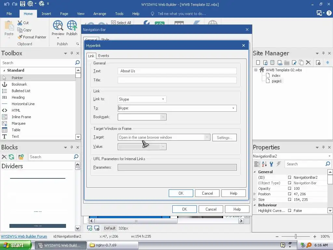Image resolution: width=333 pixels, height=250 pixels.
Task: Click the X delete icon in Blocks toolbar
Action: pos(4,157)
